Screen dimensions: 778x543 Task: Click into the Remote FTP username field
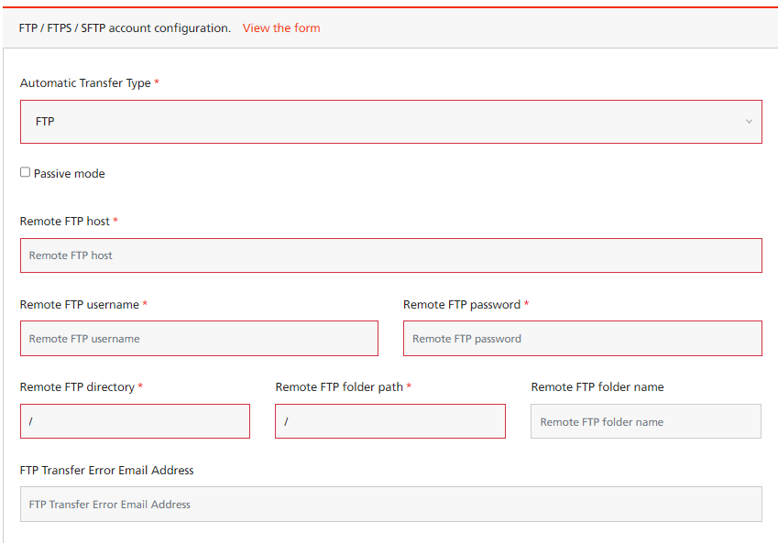coord(199,339)
